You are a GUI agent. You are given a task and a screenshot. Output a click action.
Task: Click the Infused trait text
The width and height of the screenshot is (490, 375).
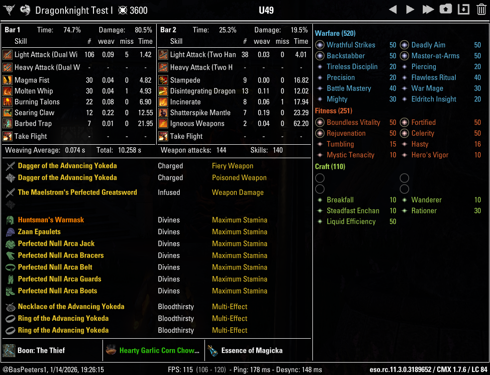pos(169,192)
